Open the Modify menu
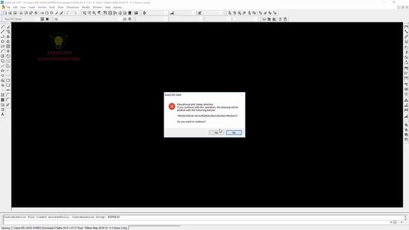 [x=86, y=7]
